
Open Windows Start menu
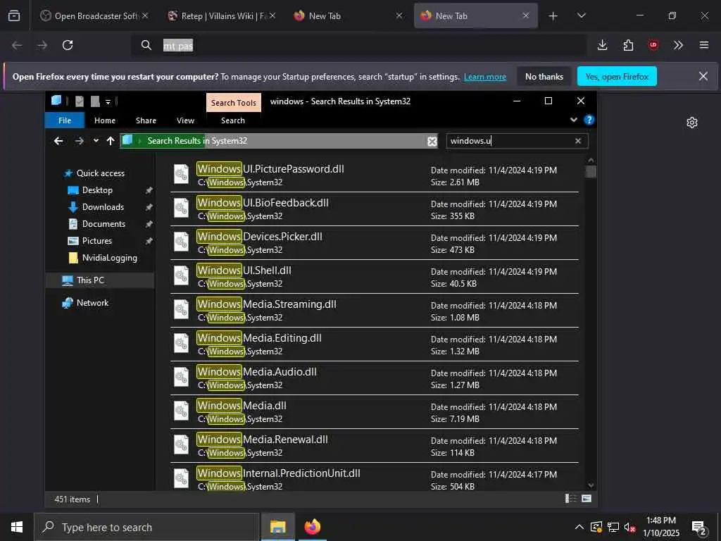(17, 527)
